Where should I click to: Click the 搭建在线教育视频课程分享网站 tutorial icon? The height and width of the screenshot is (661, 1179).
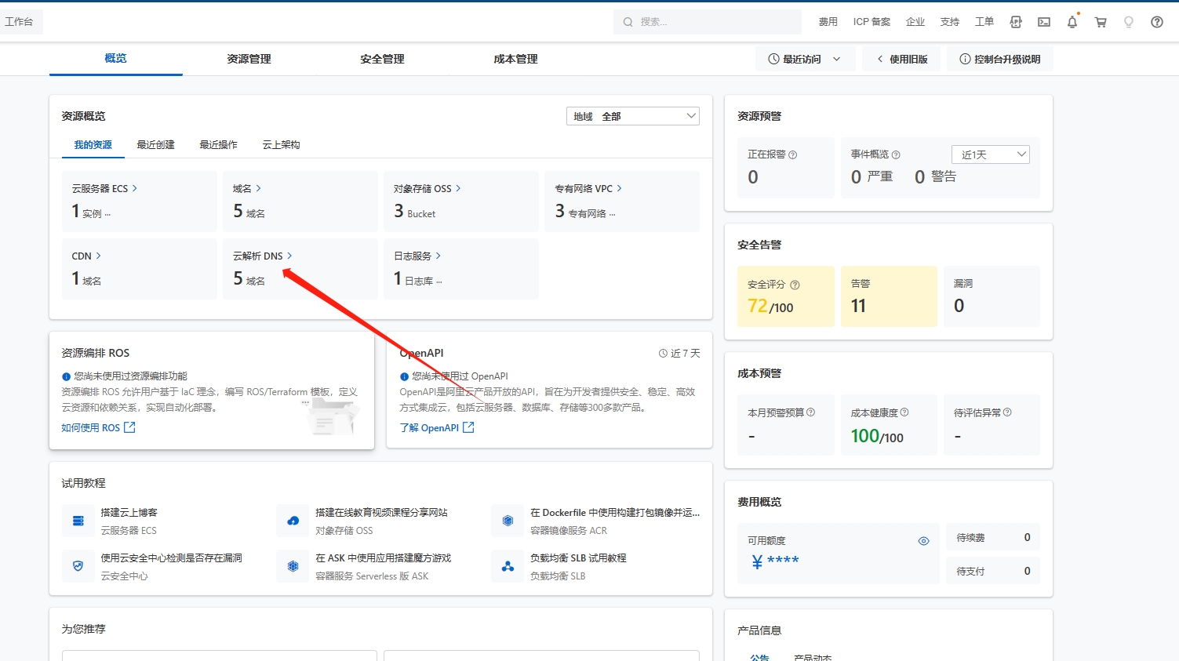(x=293, y=521)
